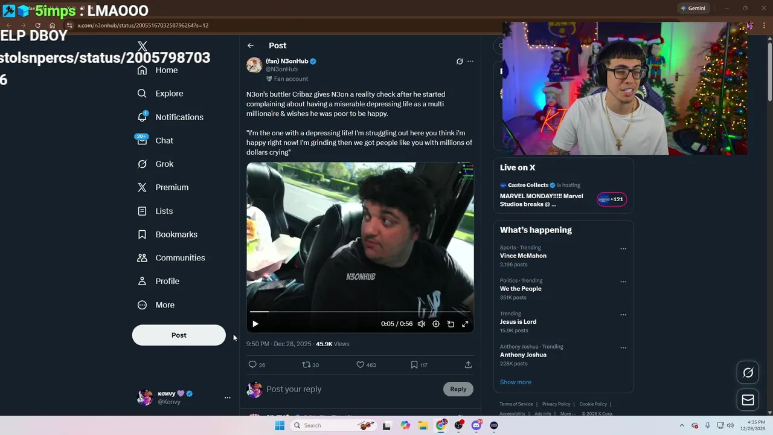The image size is (773, 435).
Task: Toggle picture-in-picture on the video
Action: pyautogui.click(x=451, y=324)
